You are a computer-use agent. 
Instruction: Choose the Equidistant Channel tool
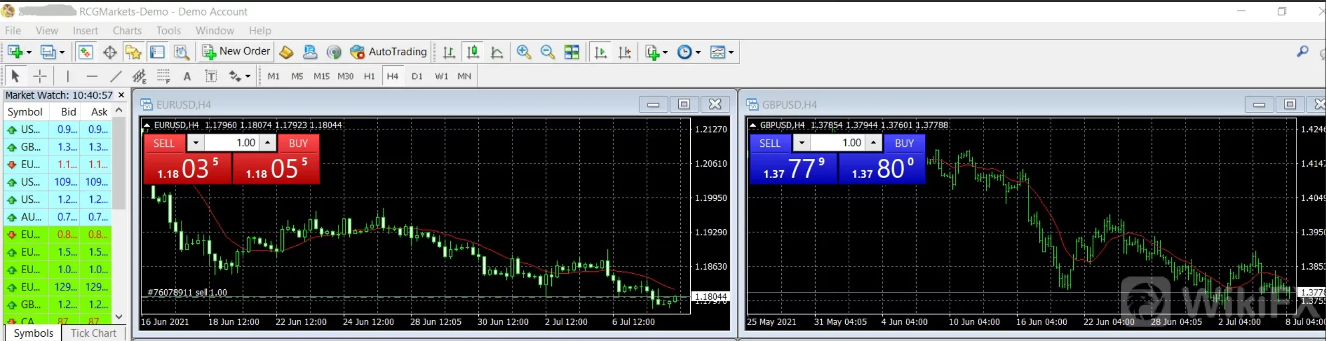139,76
